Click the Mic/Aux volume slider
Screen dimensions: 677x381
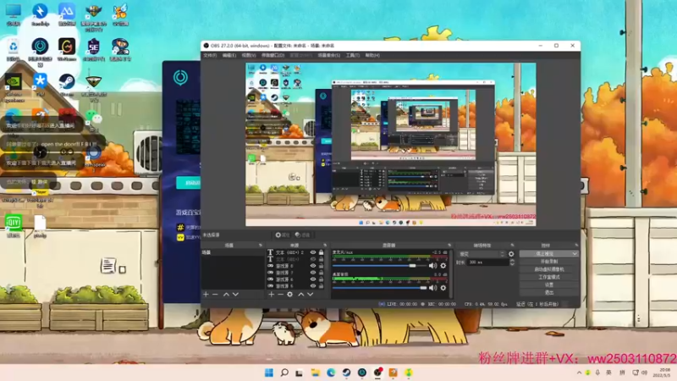click(x=379, y=266)
